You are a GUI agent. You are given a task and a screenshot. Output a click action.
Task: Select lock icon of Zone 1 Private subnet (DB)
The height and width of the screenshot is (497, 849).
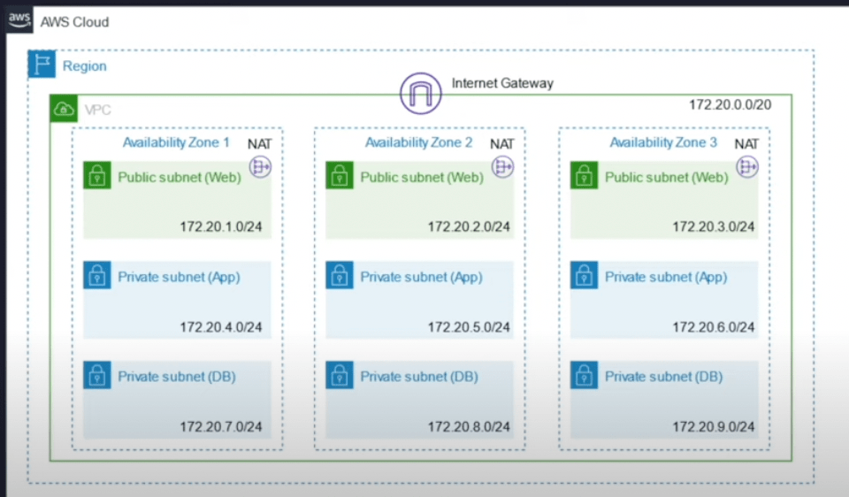tap(96, 375)
